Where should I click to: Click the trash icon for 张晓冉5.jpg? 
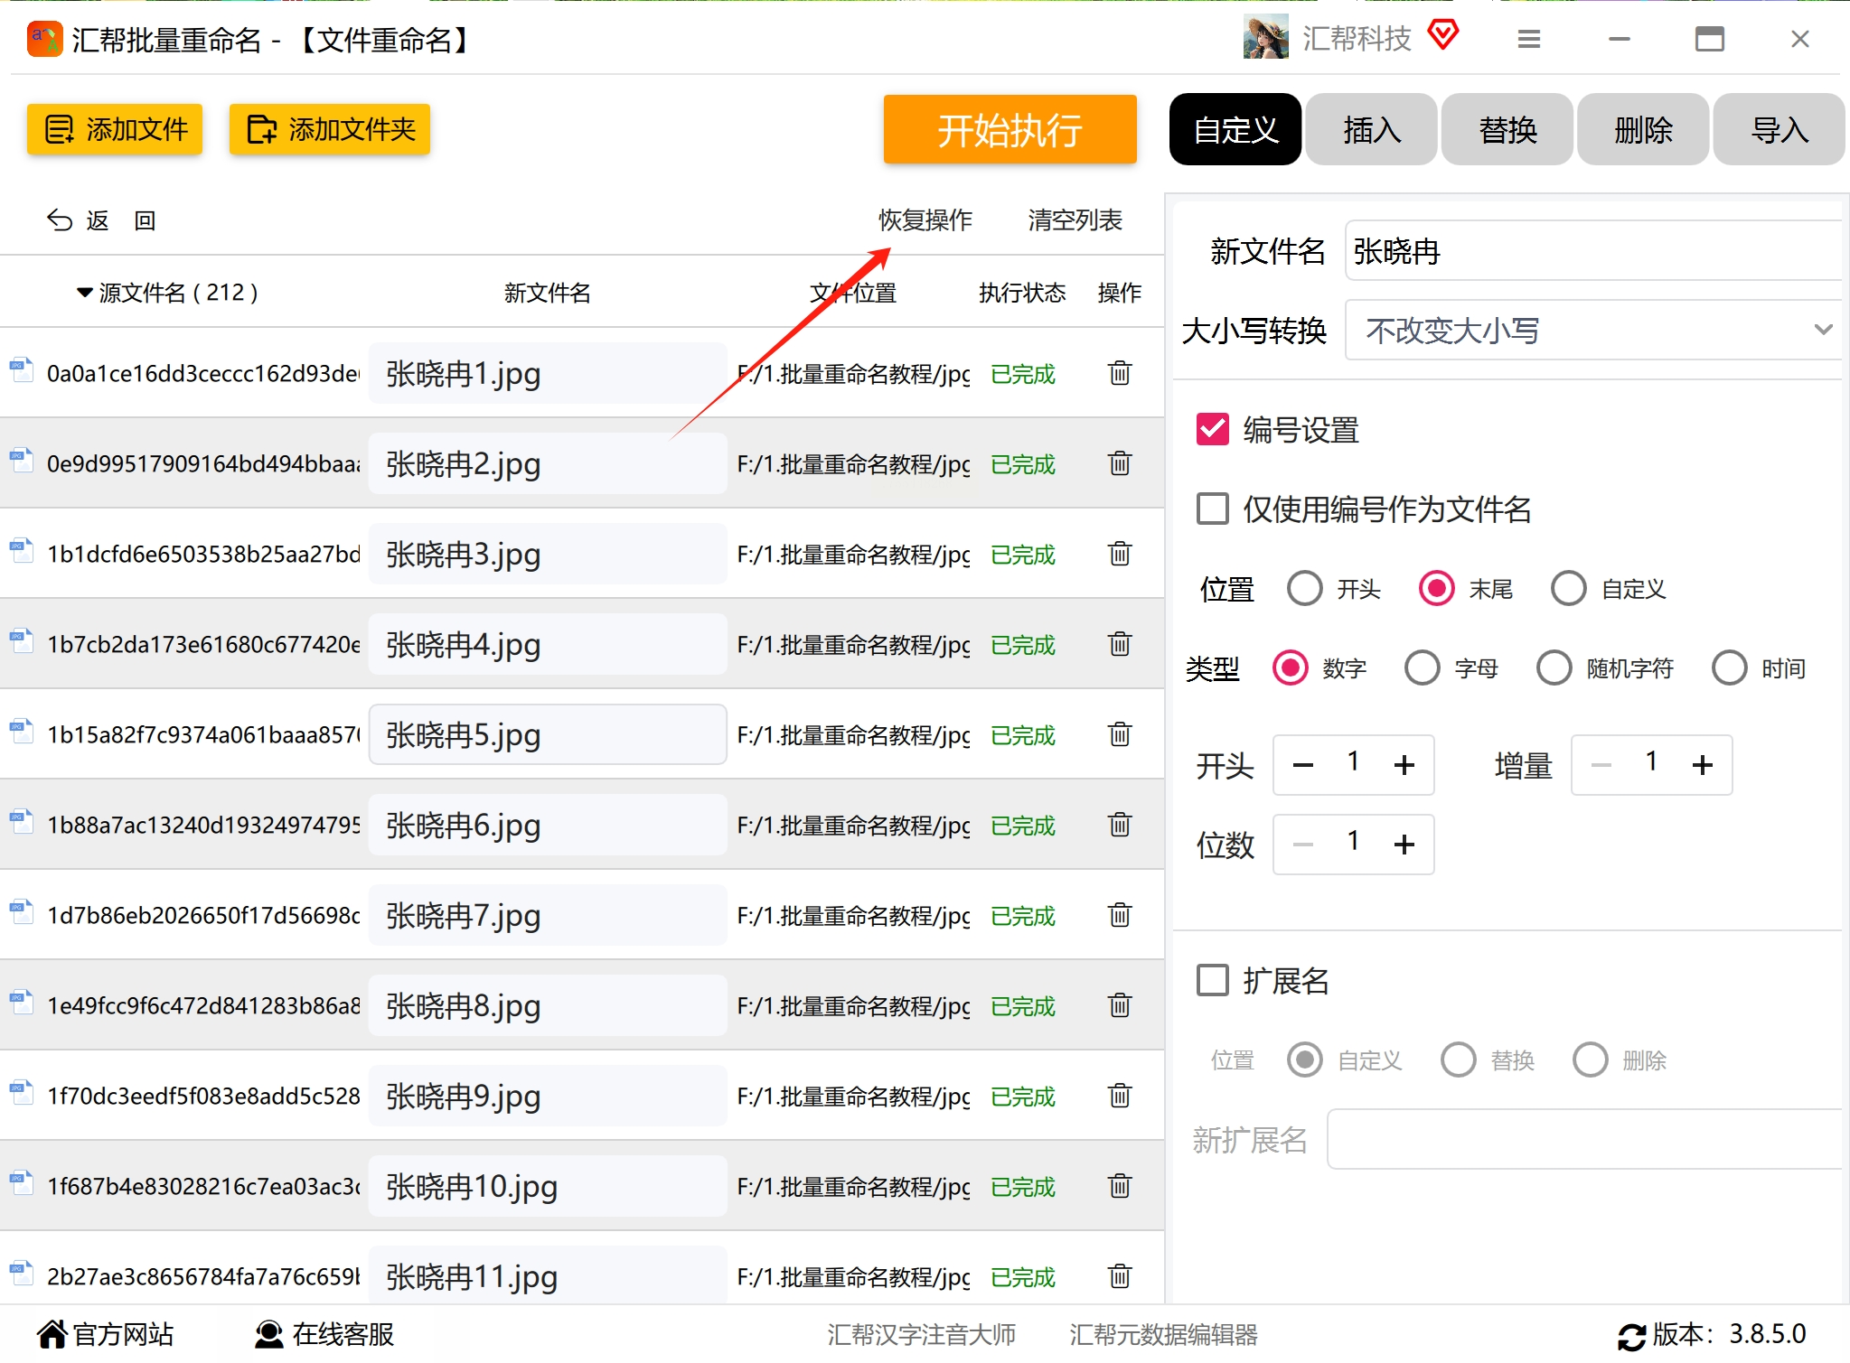point(1119,734)
